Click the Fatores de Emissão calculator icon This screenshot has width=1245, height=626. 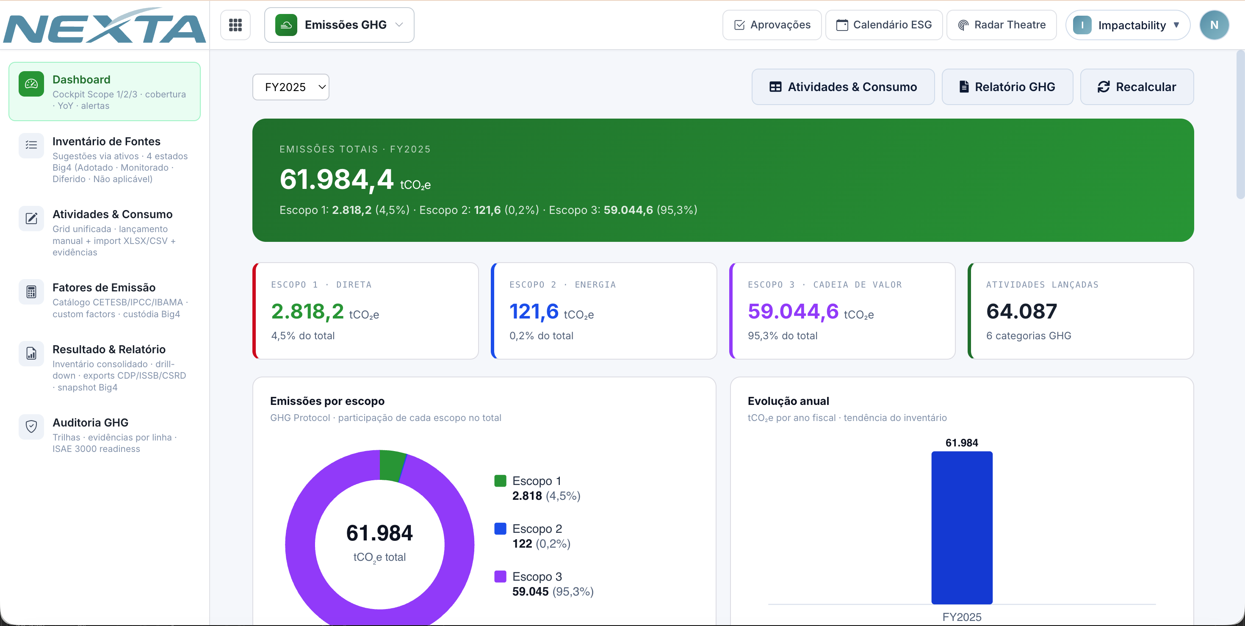pyautogui.click(x=31, y=292)
